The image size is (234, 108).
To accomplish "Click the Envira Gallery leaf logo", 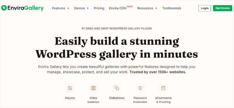I will click(x=4, y=8).
